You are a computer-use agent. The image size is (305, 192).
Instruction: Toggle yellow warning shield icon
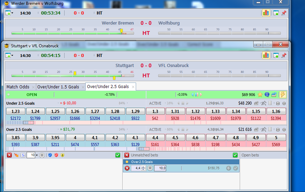coord(63,155)
